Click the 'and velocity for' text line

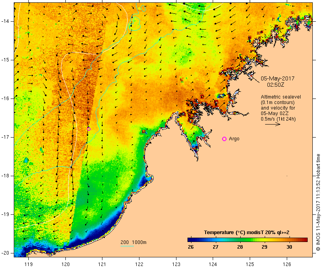coord(278,108)
